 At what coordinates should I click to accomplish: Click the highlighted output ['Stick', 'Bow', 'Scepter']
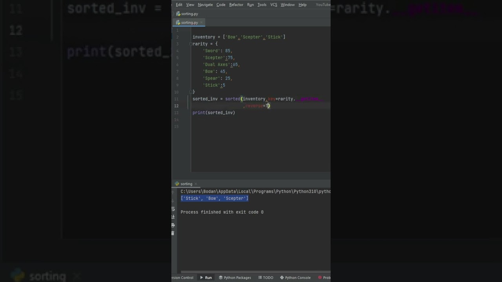[215, 198]
